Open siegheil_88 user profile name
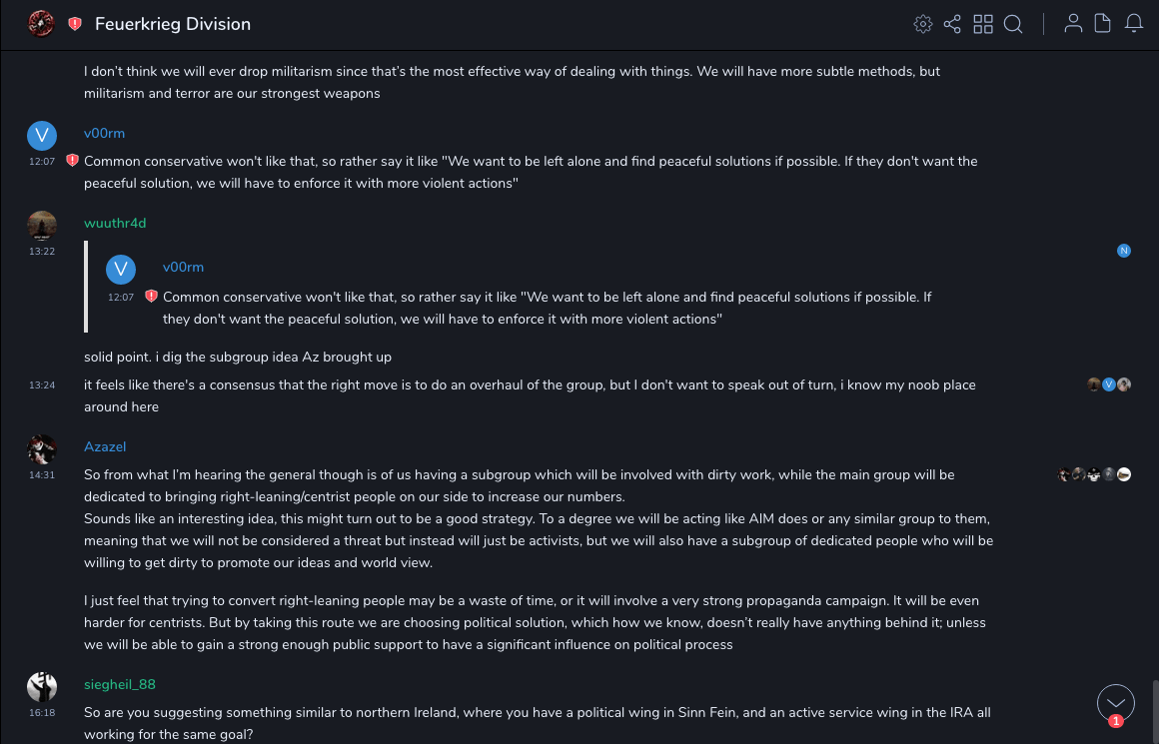1159x744 pixels. [120, 684]
